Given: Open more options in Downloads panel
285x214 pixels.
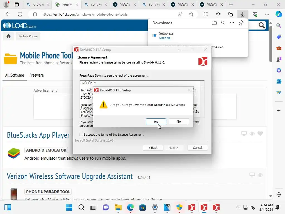Looking at the screenshot, I should (x=232, y=23).
